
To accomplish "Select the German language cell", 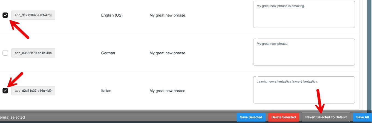I will click(108, 53).
